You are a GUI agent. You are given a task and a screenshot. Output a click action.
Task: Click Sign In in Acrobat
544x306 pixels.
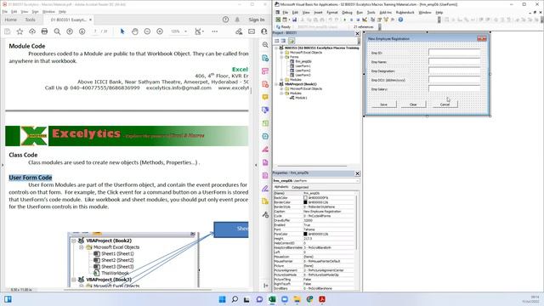257,20
